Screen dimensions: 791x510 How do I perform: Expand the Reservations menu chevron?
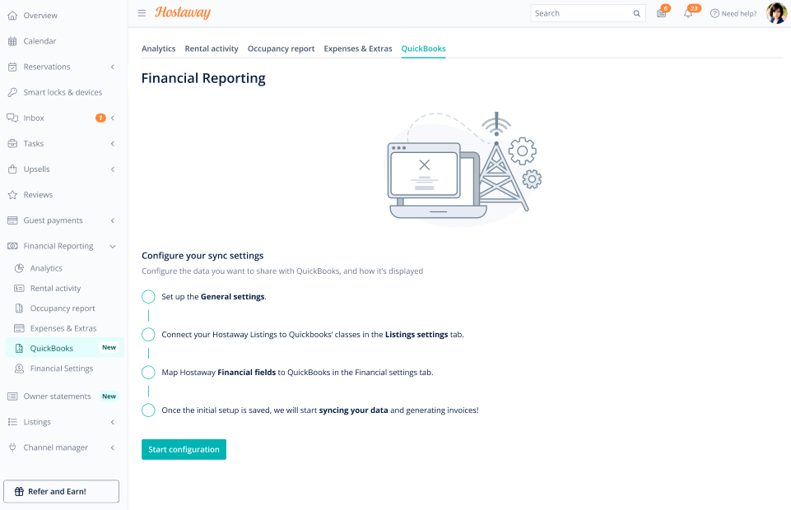pos(113,67)
